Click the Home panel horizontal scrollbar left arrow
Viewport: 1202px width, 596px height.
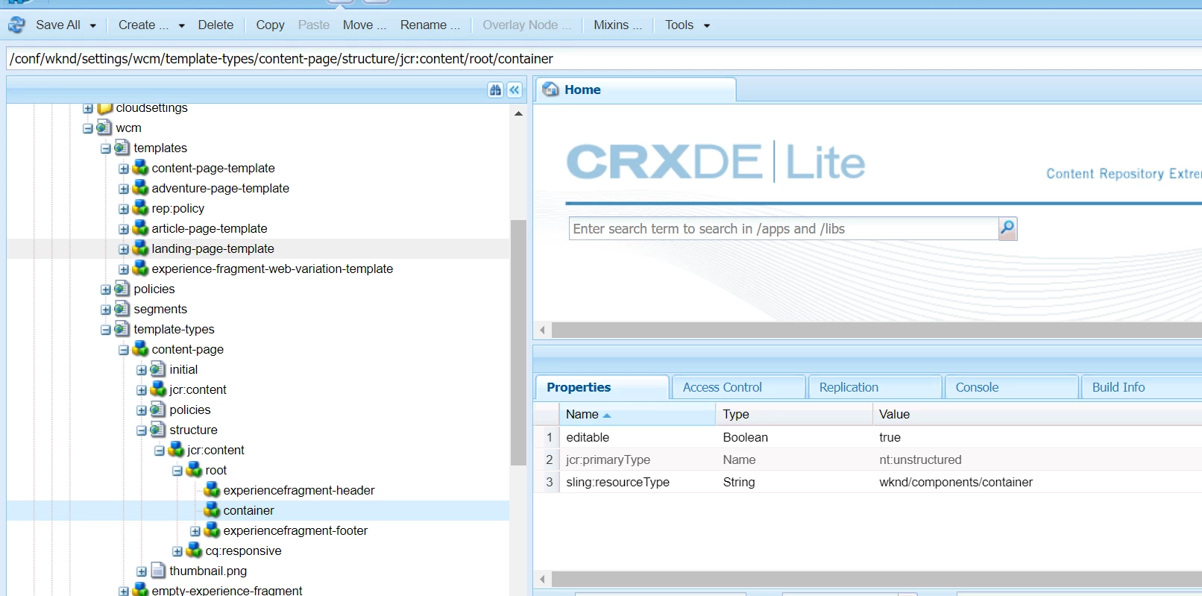(543, 330)
